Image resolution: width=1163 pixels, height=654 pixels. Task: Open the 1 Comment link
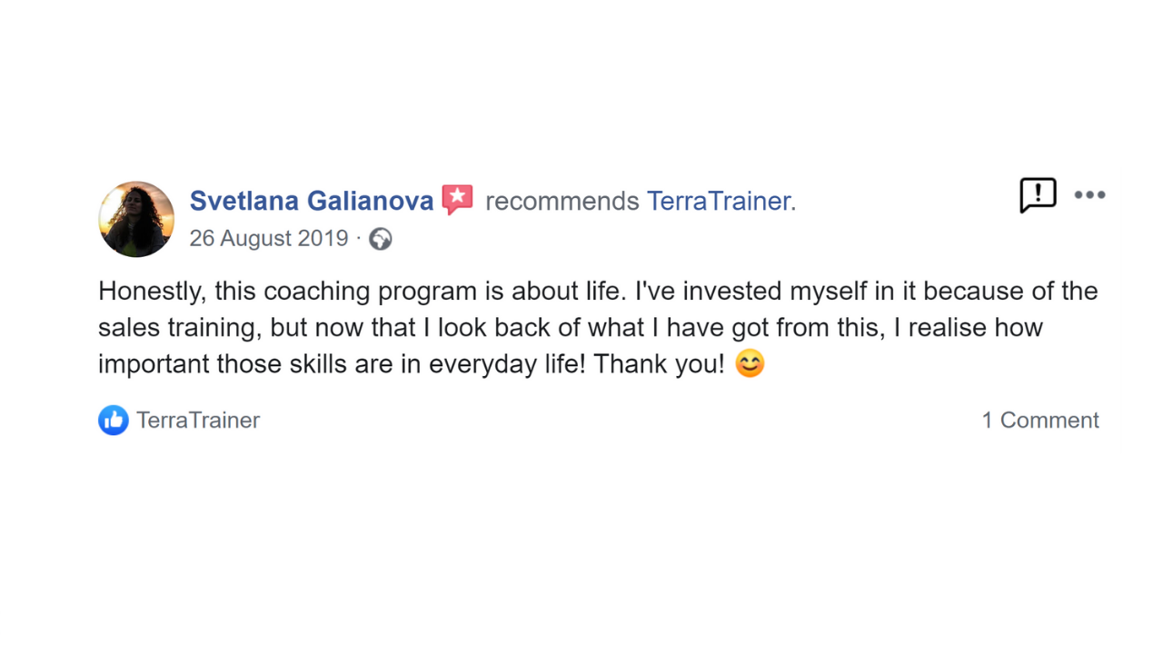[x=1040, y=420]
